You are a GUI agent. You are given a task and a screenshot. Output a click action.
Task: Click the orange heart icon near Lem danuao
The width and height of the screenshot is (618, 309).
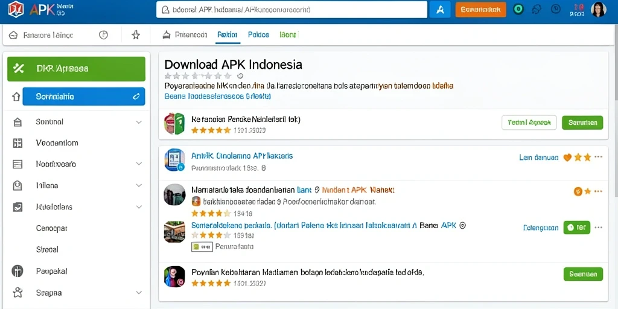567,158
